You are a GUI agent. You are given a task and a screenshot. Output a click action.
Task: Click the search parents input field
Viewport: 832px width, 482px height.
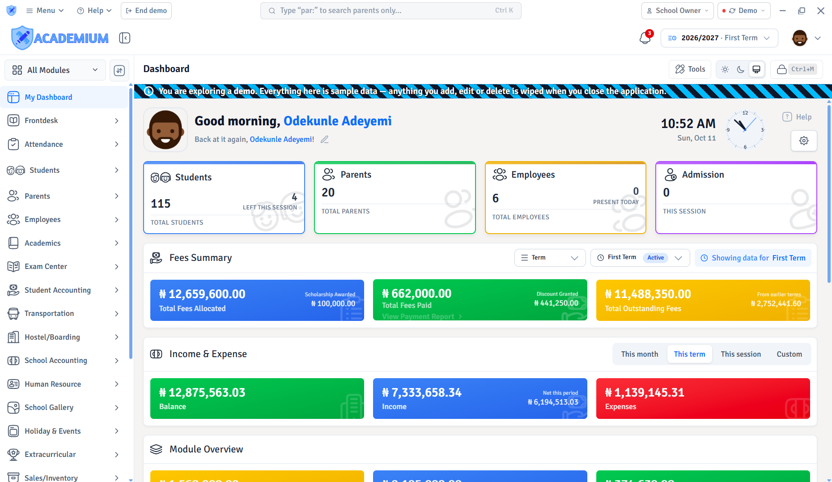tap(391, 11)
